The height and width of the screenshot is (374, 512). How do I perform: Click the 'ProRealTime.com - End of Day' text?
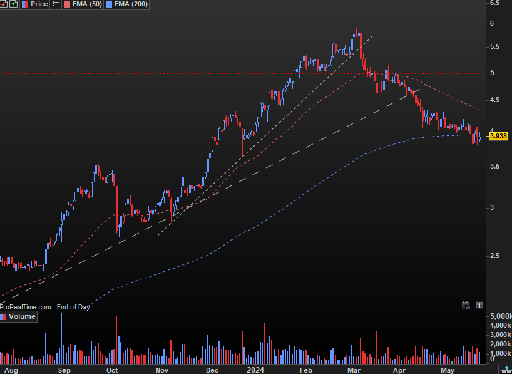45,307
